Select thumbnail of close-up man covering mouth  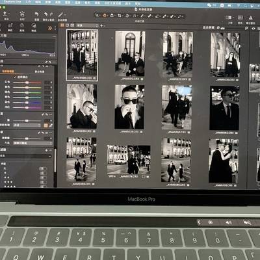click(x=129, y=107)
